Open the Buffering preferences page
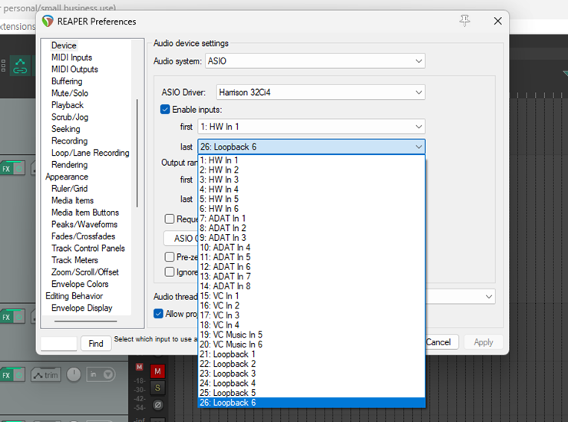 (x=67, y=81)
